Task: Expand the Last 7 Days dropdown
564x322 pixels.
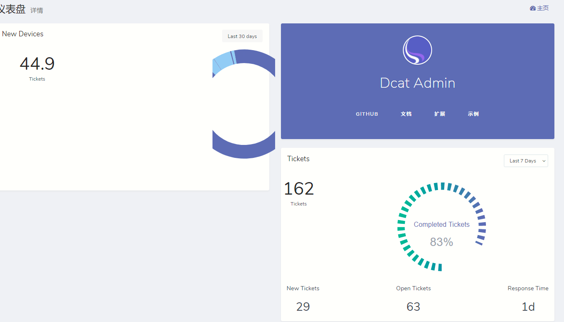Action: coord(526,161)
